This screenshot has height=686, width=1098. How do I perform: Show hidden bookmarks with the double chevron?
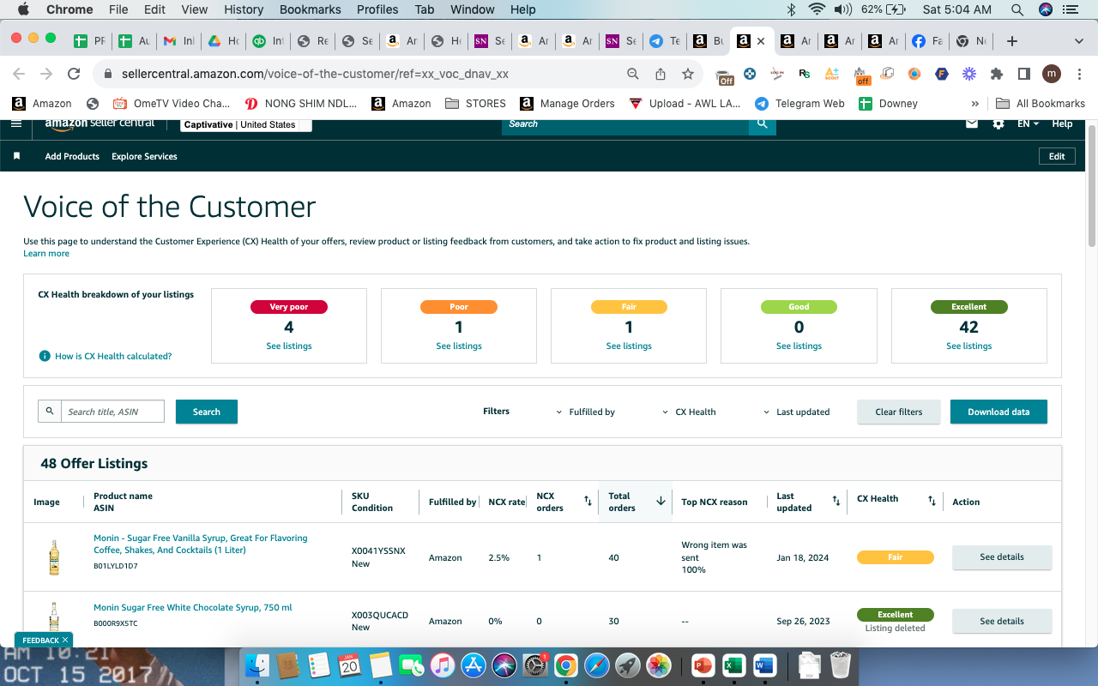975,103
